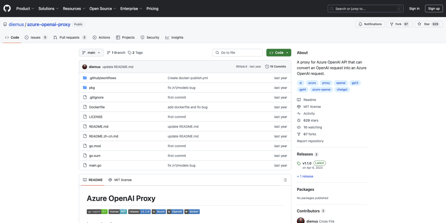Click the release v1.1.0 badge
Image resolution: width=446 pixels, height=223 pixels.
(139, 211)
